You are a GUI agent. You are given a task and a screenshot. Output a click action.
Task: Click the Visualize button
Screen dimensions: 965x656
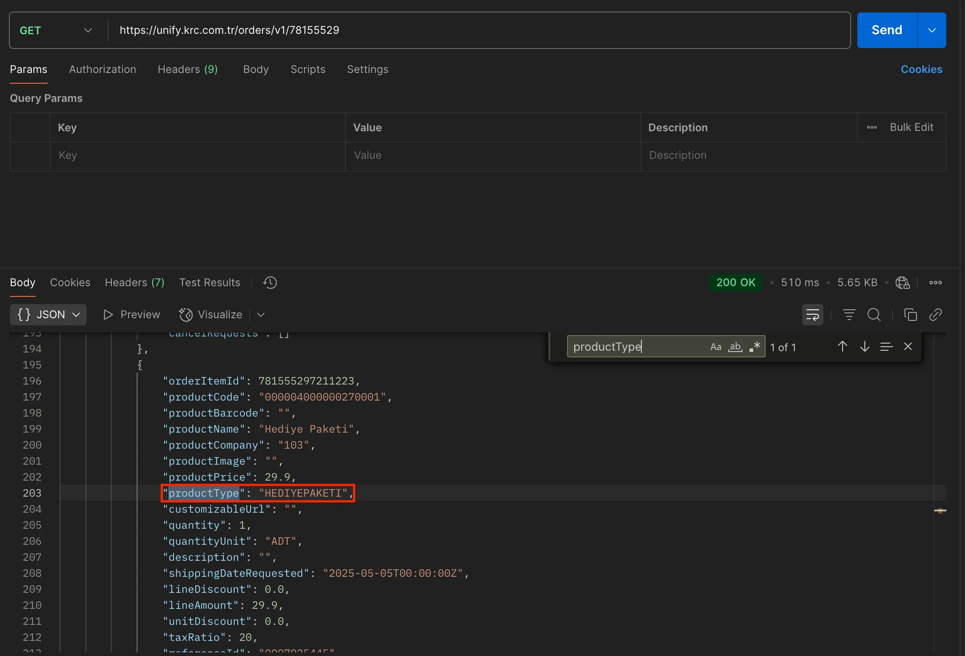point(210,315)
